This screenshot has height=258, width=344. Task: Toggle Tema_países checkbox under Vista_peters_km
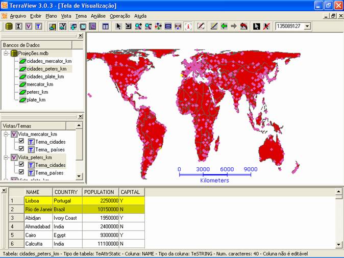tap(21, 172)
